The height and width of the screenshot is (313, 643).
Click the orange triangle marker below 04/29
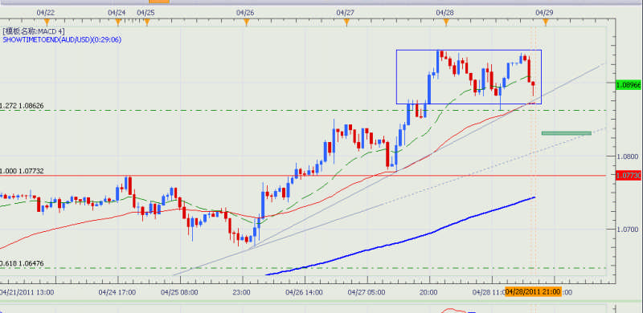[x=546, y=22]
